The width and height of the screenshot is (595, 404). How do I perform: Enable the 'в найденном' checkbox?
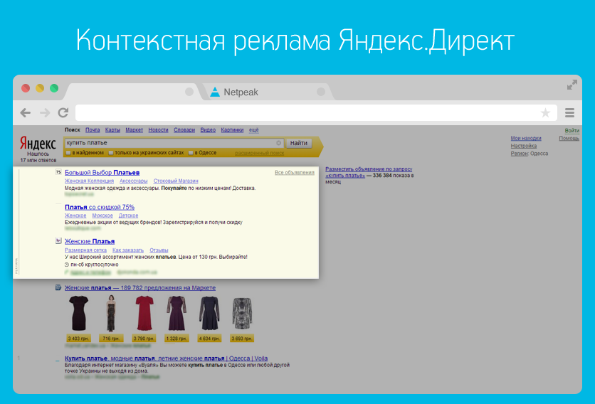(69, 153)
